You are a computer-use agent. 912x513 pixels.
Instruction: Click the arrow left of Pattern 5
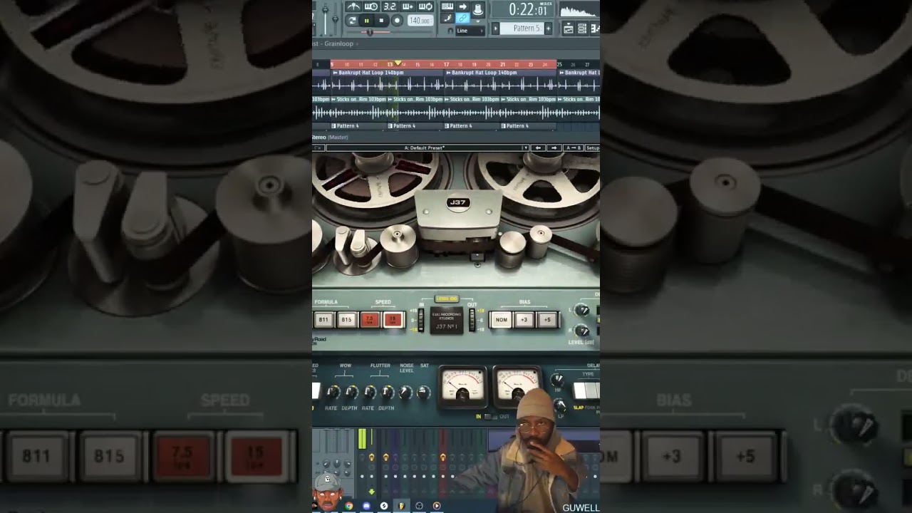496,28
